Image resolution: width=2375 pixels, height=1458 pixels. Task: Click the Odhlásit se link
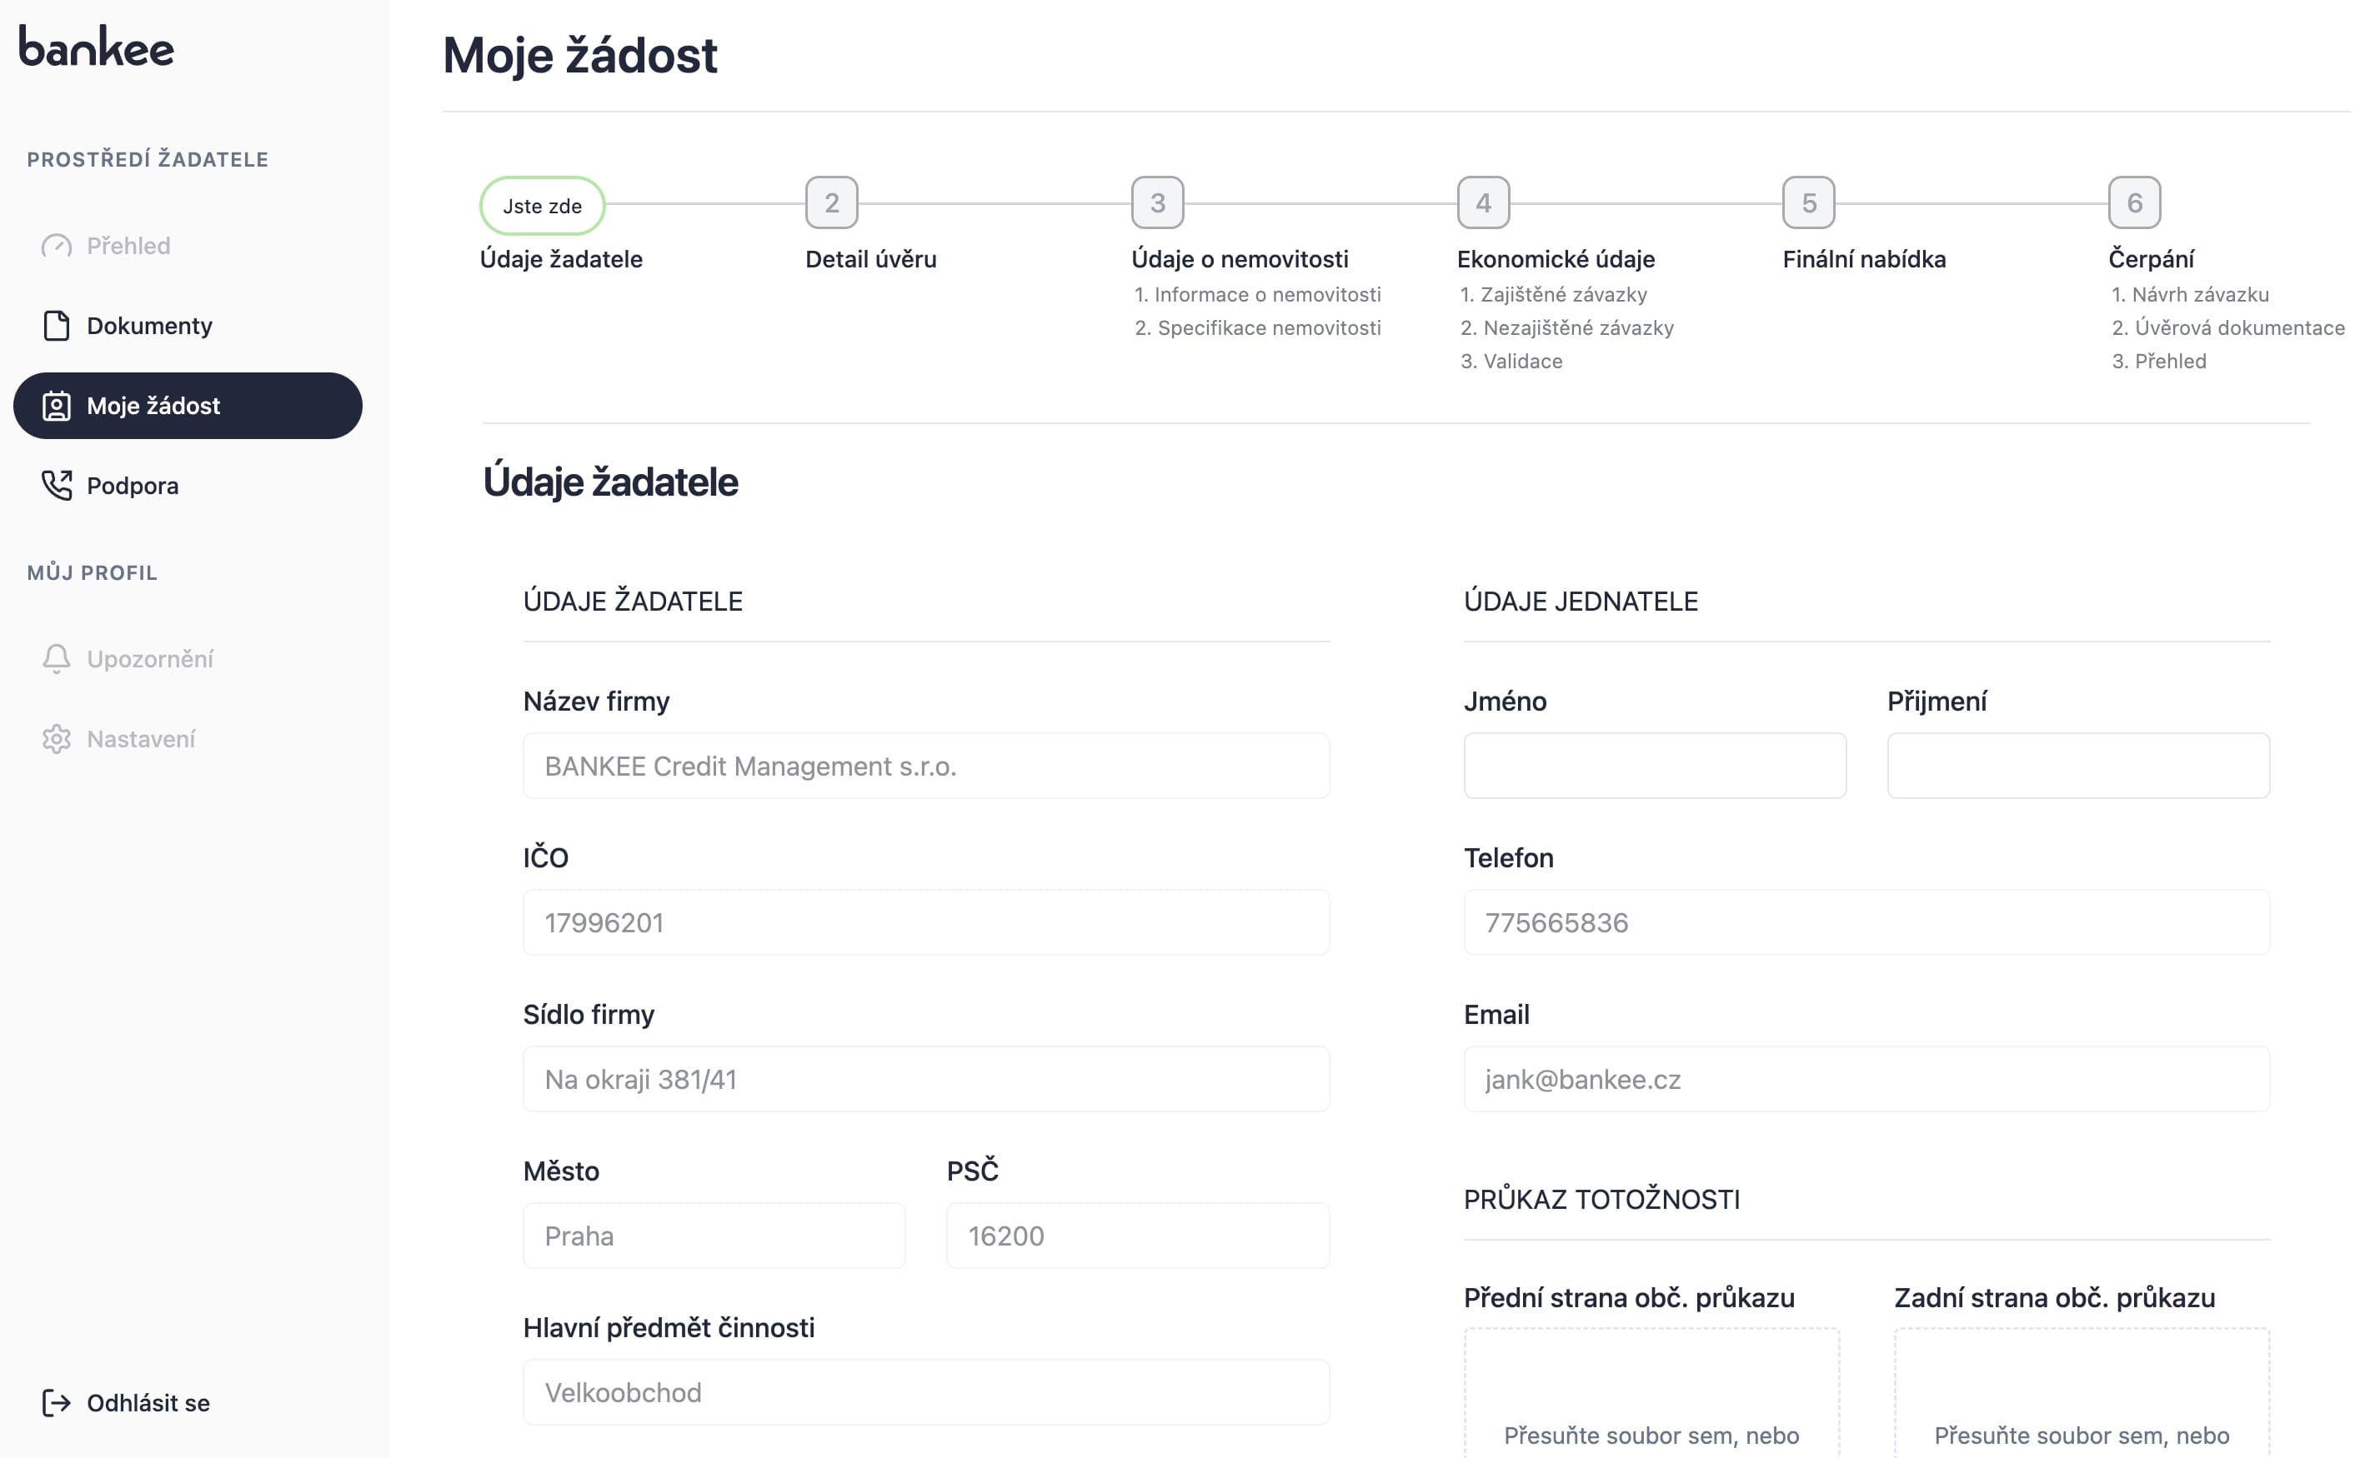coord(148,1402)
